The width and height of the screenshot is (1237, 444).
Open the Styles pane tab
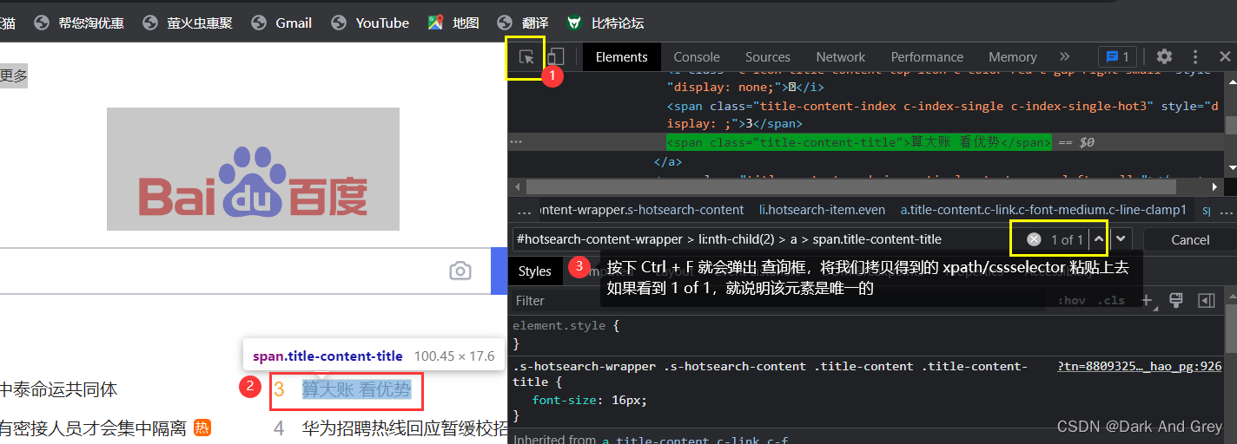click(534, 271)
